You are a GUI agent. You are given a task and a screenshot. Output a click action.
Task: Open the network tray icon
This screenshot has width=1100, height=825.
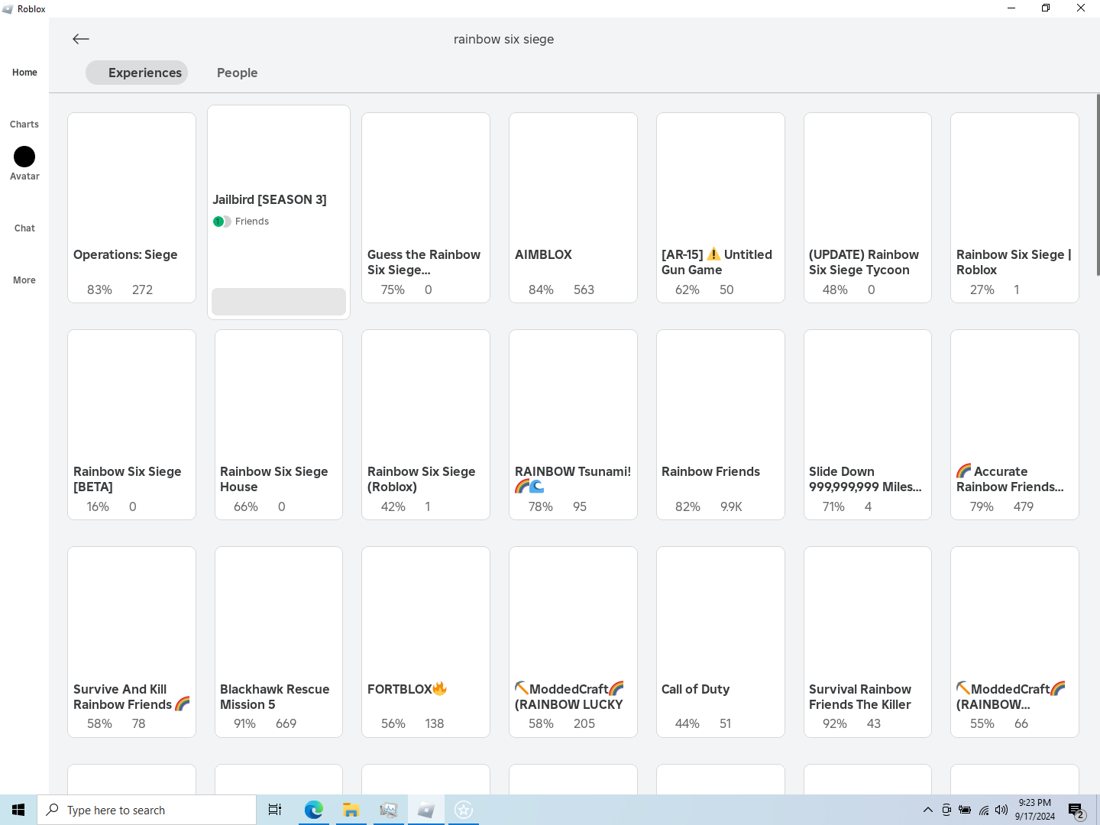pyautogui.click(x=984, y=810)
